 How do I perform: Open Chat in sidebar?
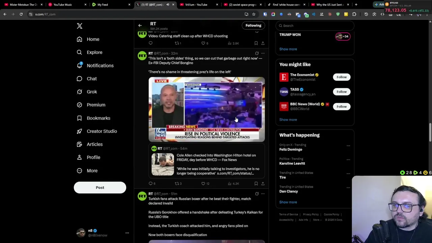86,79
